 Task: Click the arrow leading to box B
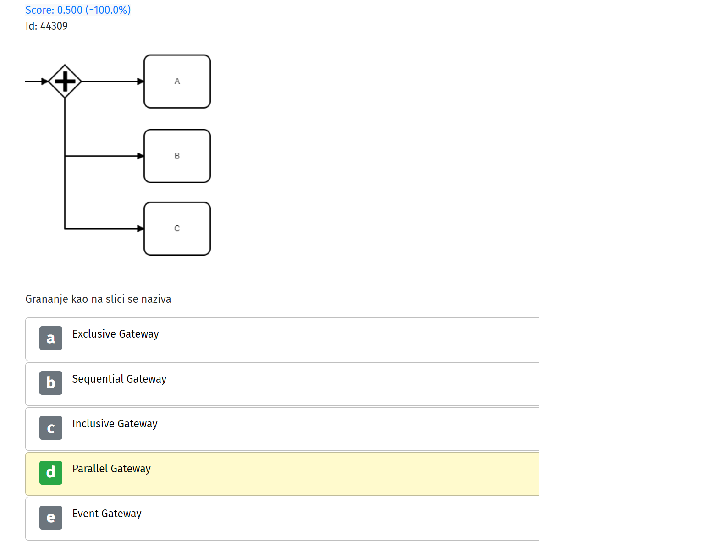click(104, 156)
